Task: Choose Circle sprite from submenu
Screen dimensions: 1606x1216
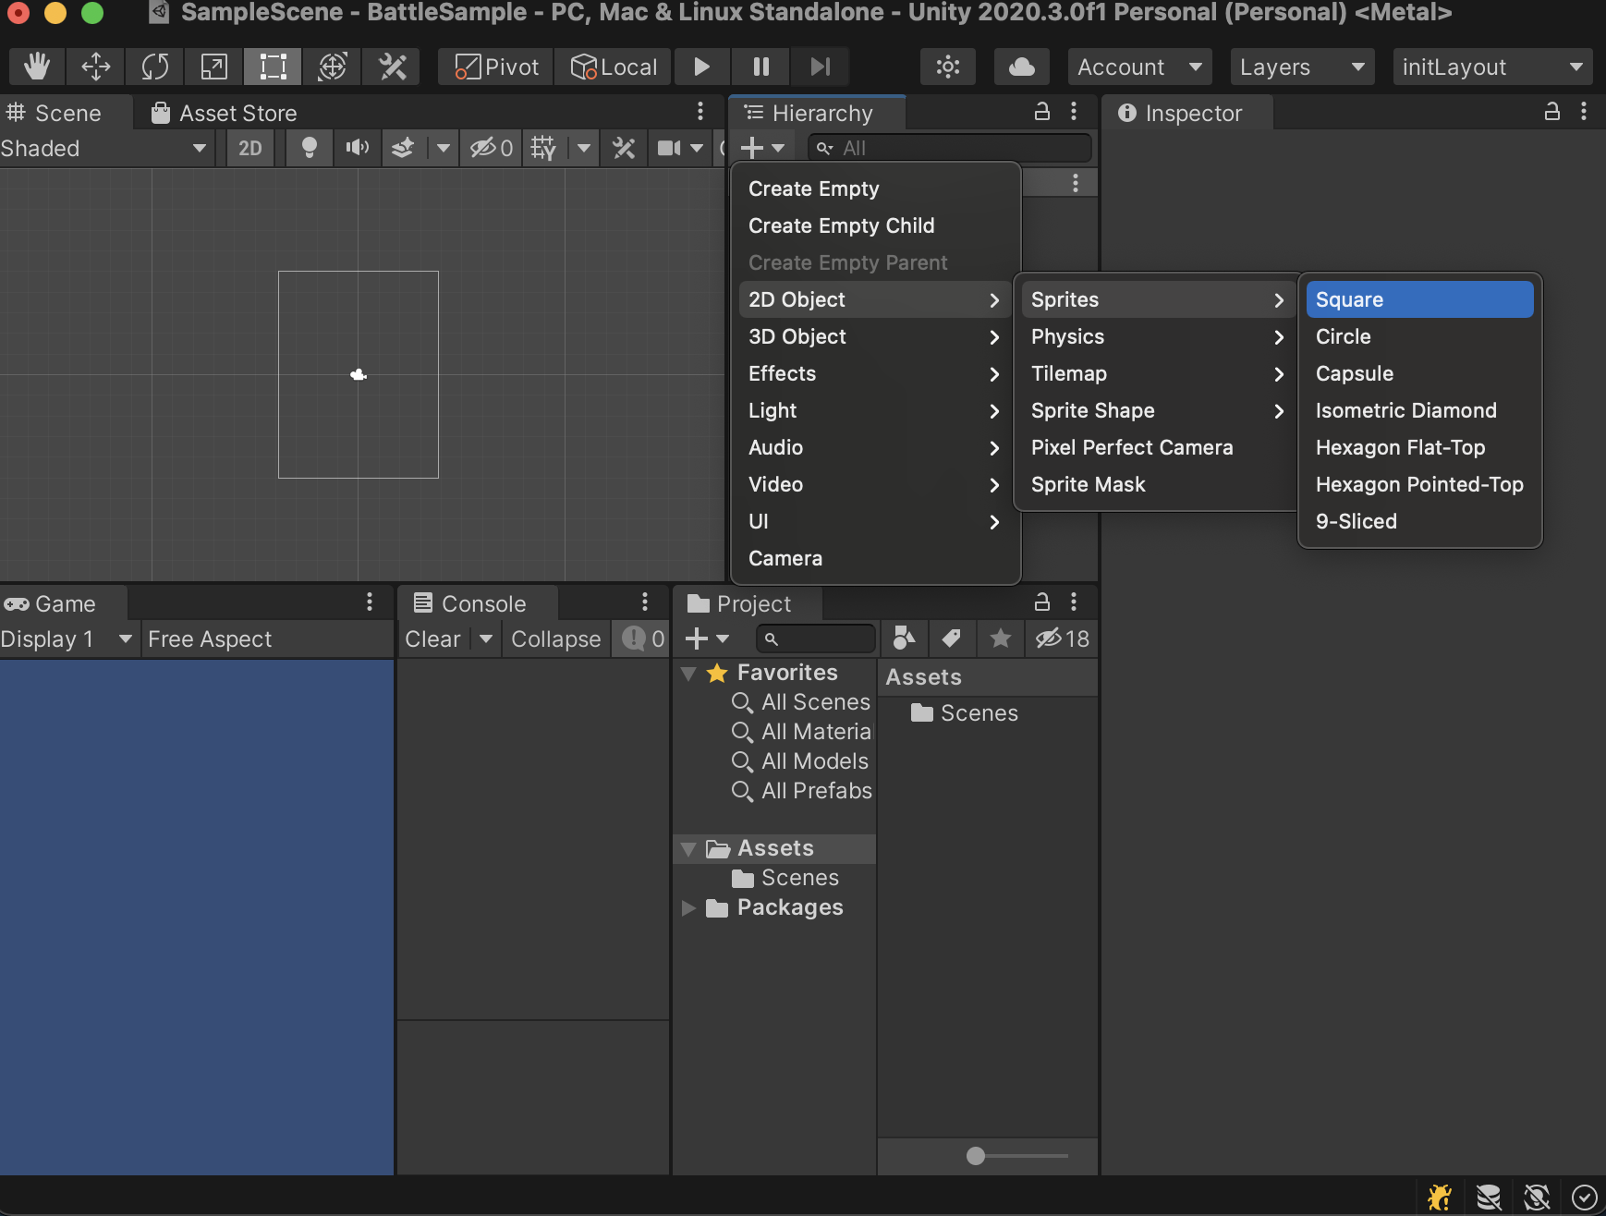Action: coord(1420,336)
